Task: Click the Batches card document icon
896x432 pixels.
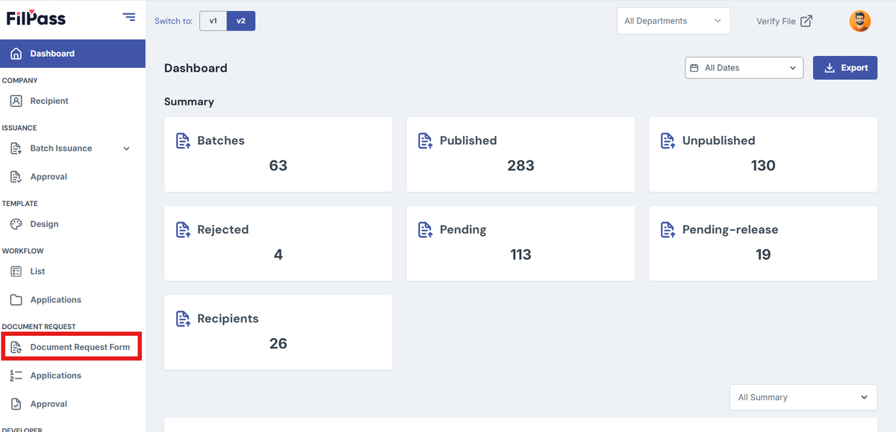Action: tap(183, 140)
